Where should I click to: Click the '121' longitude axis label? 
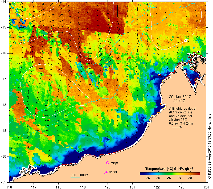132,187
